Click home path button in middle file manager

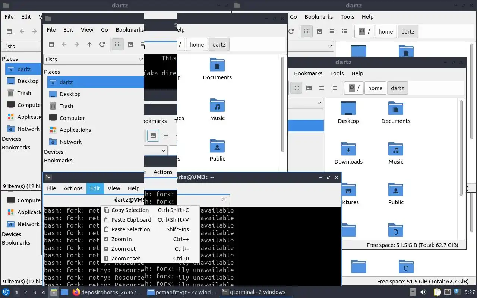pyautogui.click(x=197, y=44)
